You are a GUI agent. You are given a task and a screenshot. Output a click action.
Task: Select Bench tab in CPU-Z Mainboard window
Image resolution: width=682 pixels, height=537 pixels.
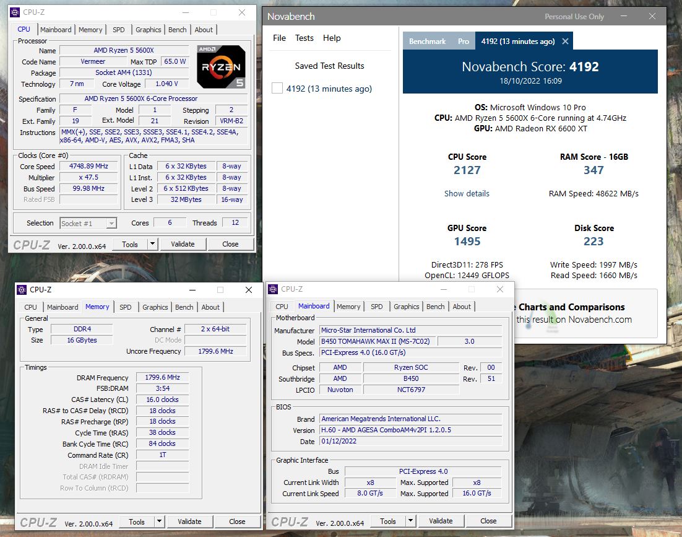coord(436,307)
